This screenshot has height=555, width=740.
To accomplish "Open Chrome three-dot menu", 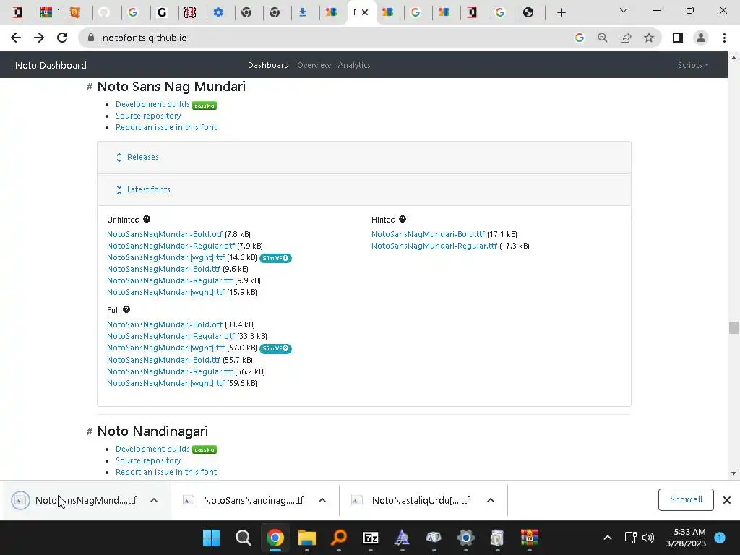I will pyautogui.click(x=724, y=38).
